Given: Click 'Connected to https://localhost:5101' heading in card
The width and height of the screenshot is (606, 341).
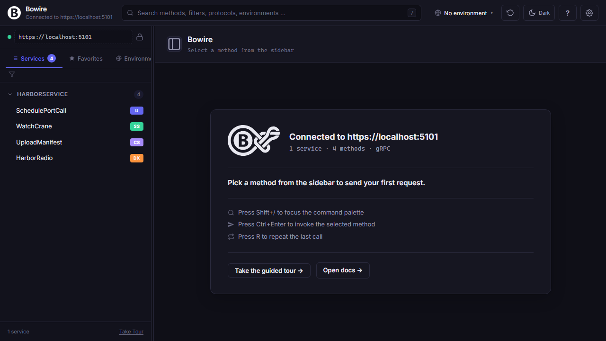Looking at the screenshot, I should (x=364, y=137).
